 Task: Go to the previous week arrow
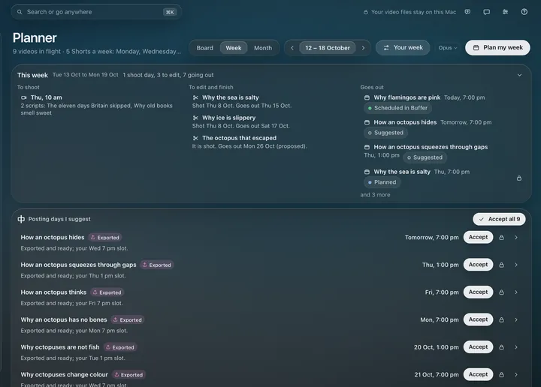click(x=292, y=48)
